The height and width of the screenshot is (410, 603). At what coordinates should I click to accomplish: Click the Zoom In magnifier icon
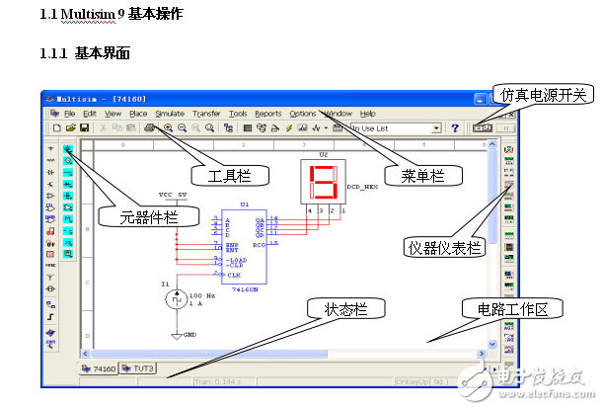[168, 128]
